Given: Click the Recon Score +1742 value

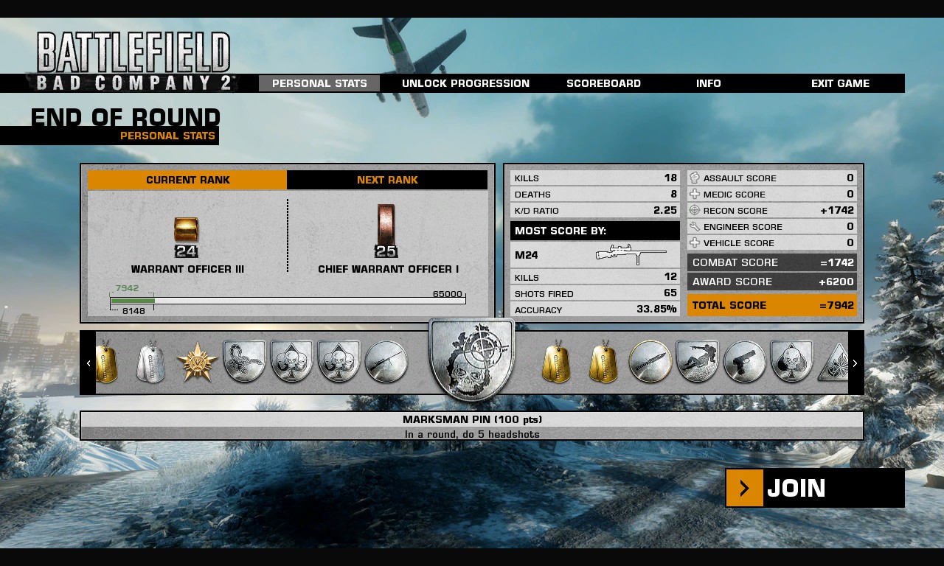Looking at the screenshot, I should click(x=837, y=210).
